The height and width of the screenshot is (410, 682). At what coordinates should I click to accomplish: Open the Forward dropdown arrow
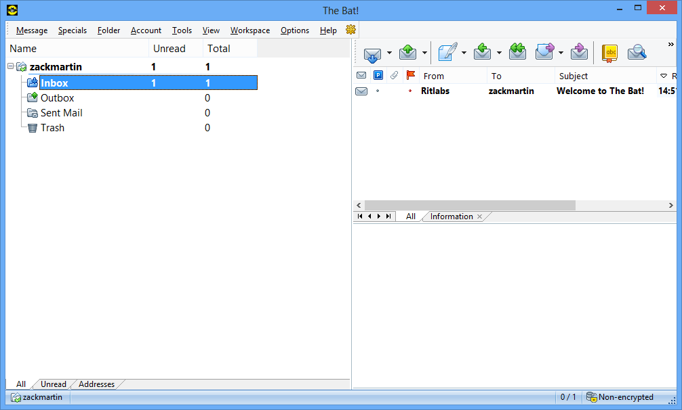point(561,53)
